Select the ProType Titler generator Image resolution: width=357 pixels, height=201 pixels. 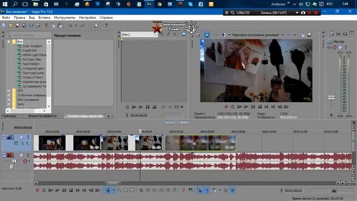click(32, 60)
